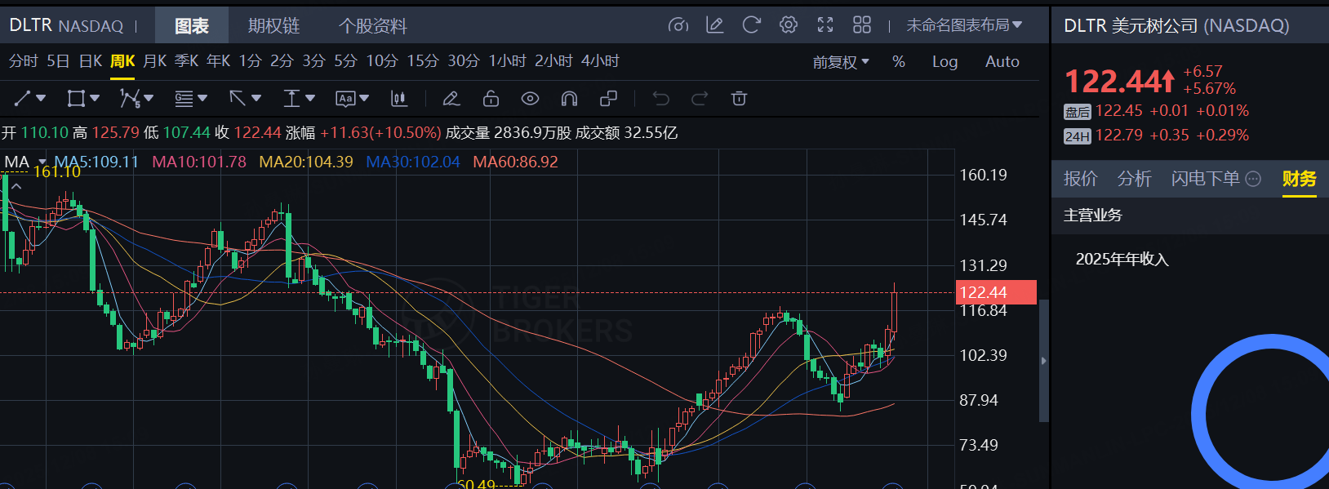The width and height of the screenshot is (1329, 489).
Task: Select the arrow drawing tool
Action: 238,99
